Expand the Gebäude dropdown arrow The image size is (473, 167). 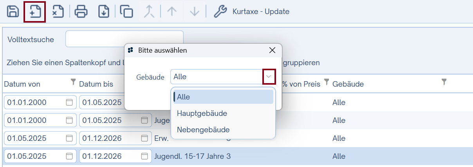[x=269, y=77]
